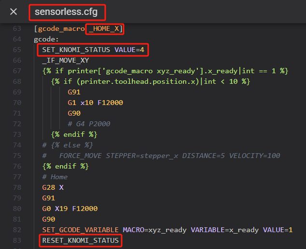306x249 pixels.
Task: Click the '# G4 P2000' comment
Action: (x=89, y=124)
